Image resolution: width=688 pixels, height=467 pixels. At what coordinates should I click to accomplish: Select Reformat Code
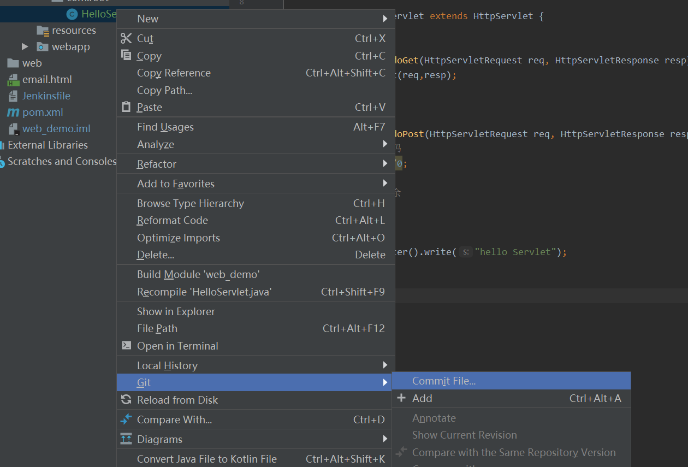(256, 220)
